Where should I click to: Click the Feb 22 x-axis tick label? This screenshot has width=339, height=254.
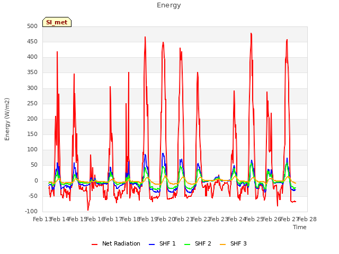coord(201,220)
